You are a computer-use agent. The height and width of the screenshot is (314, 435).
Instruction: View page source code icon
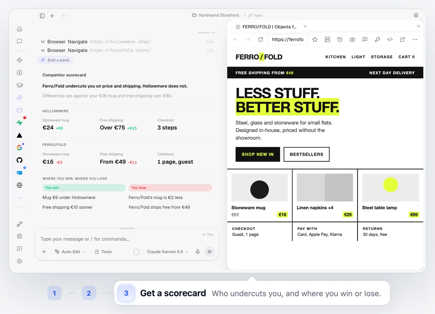[390, 39]
